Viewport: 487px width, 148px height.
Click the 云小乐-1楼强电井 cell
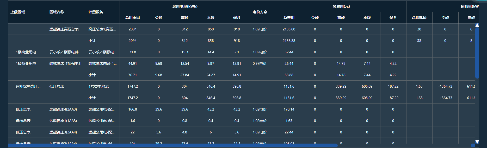(64, 52)
